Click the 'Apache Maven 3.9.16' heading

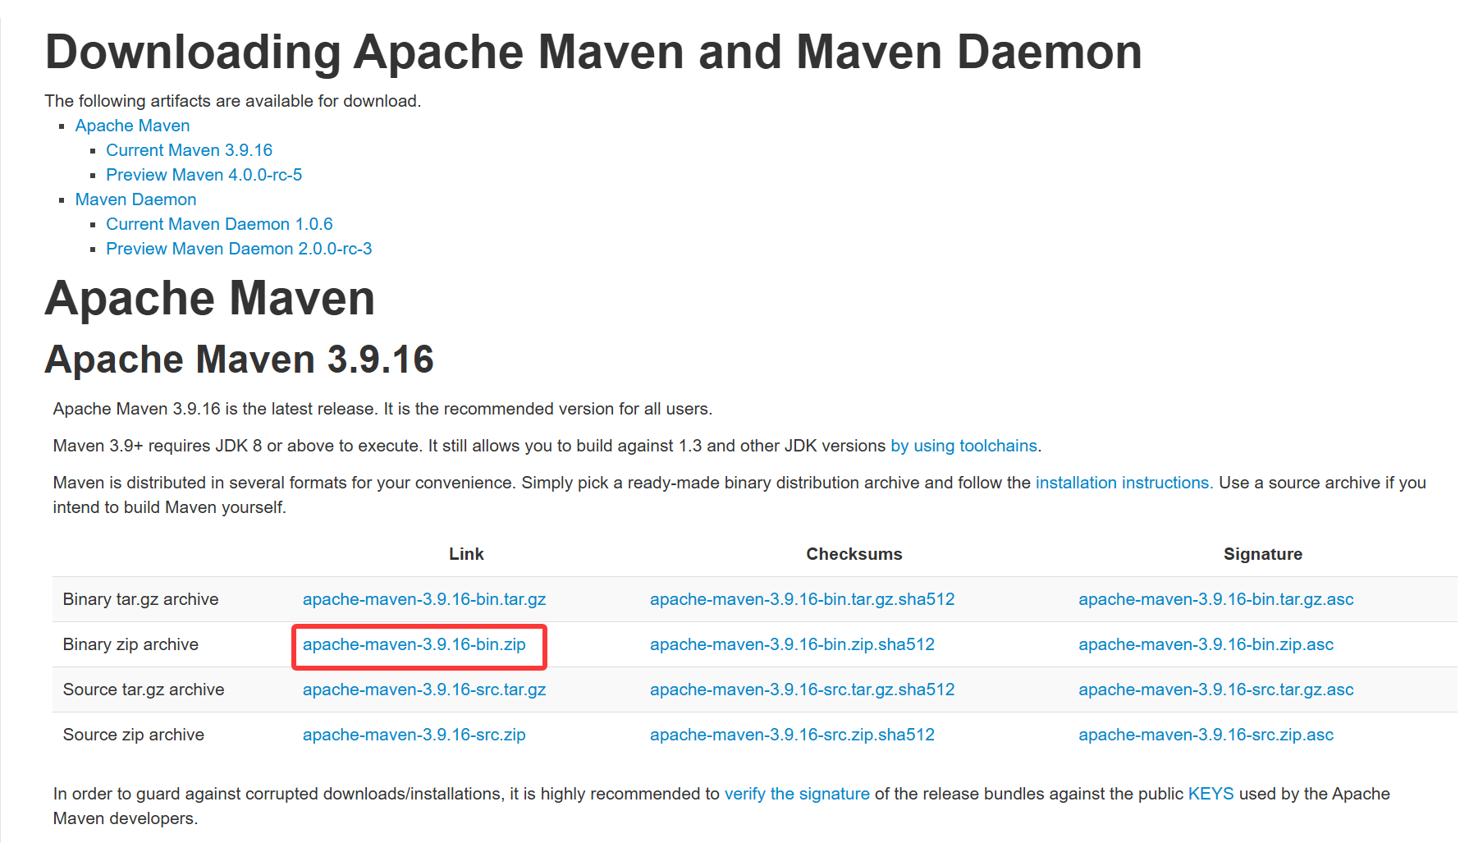[240, 360]
